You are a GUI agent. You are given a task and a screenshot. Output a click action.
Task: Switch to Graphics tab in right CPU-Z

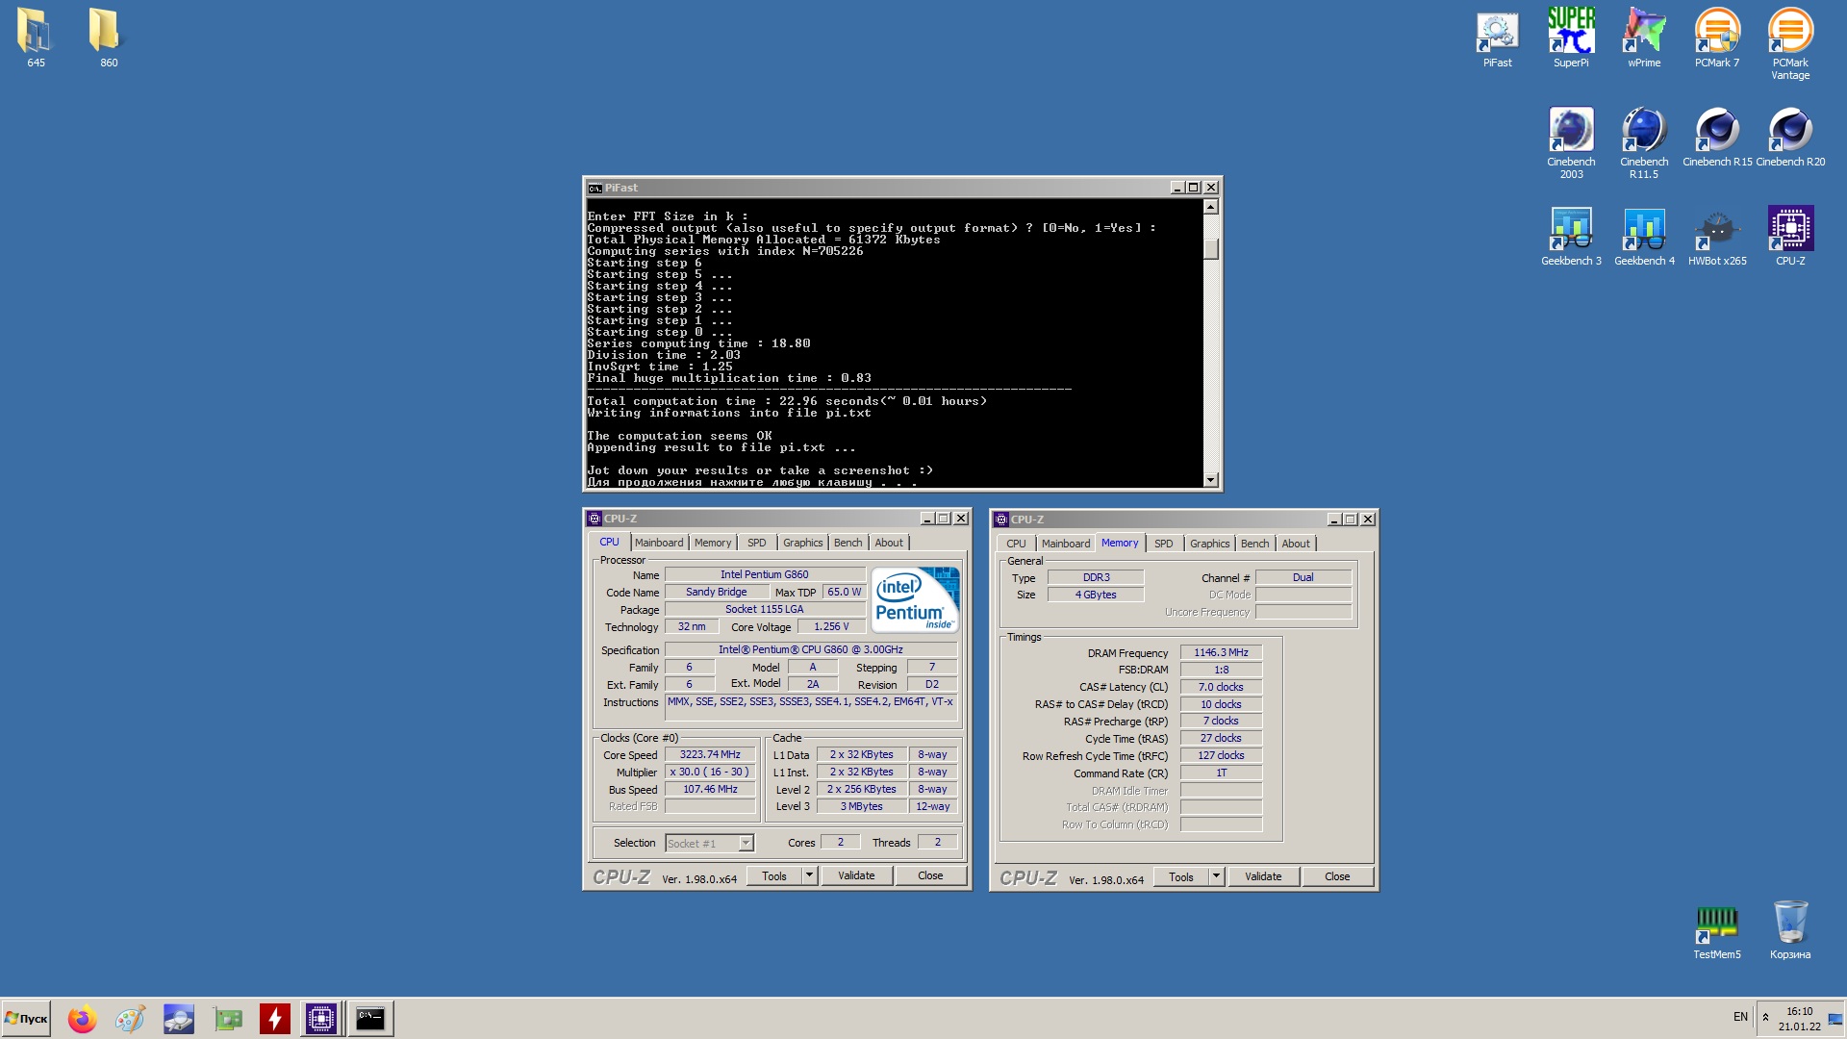point(1209,544)
